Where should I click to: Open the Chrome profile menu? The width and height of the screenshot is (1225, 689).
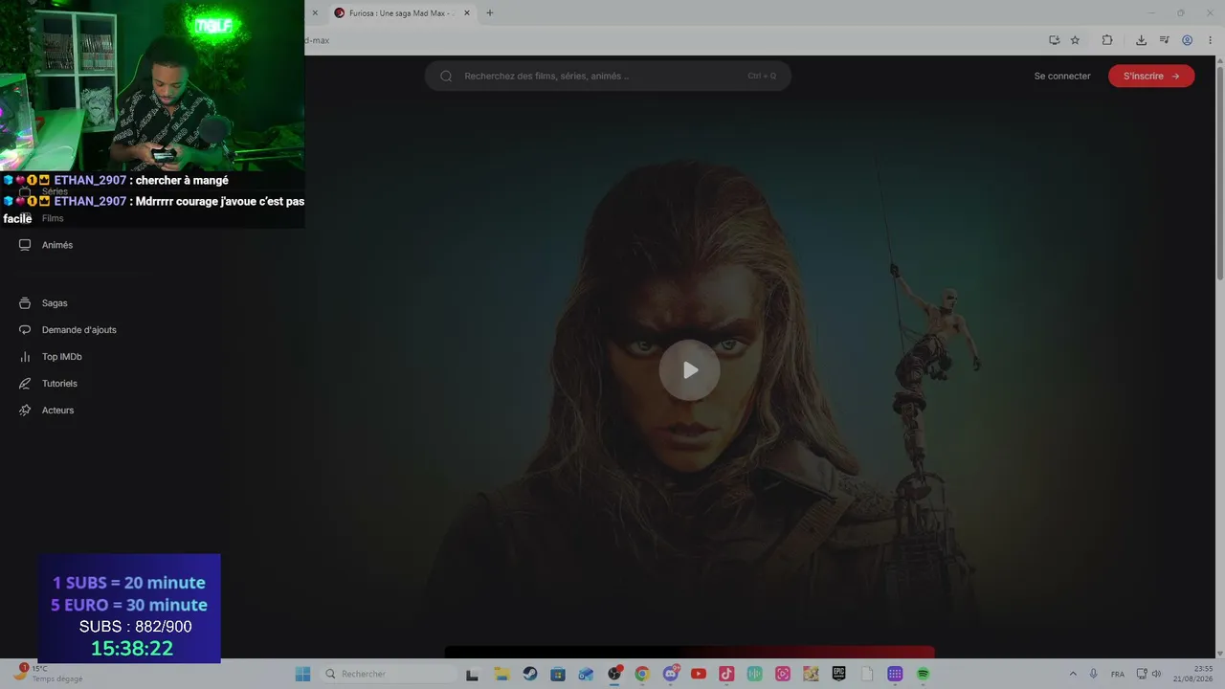pos(1188,40)
